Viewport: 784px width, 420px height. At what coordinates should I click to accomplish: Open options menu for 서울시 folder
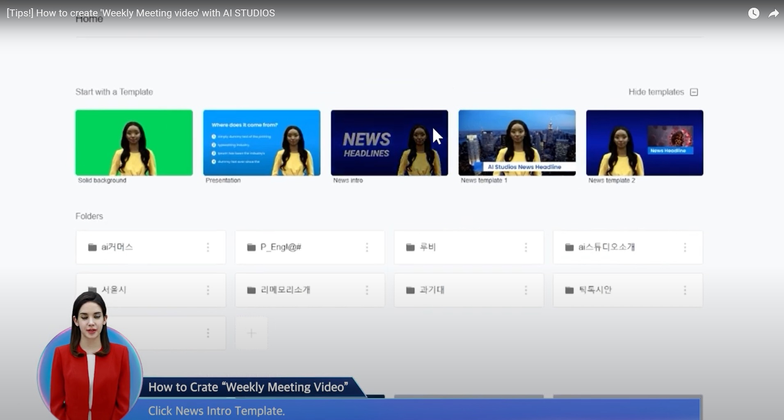[208, 290]
